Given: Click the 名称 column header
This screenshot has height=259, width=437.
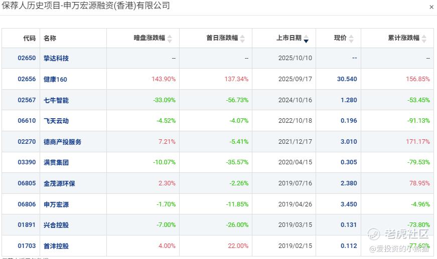Looking at the screenshot, I should 50,38.
